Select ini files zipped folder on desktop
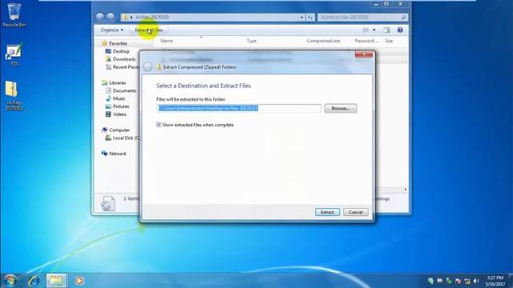This screenshot has height=288, width=513. coord(14,96)
